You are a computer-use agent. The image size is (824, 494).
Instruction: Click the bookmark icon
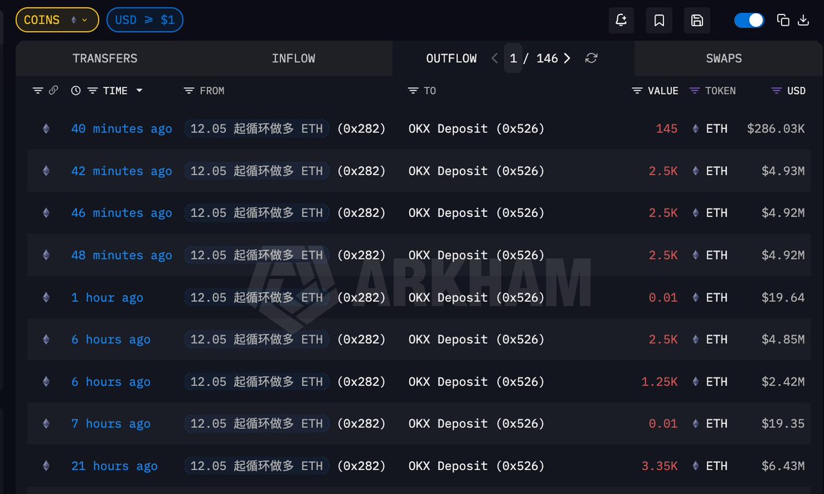click(x=659, y=21)
